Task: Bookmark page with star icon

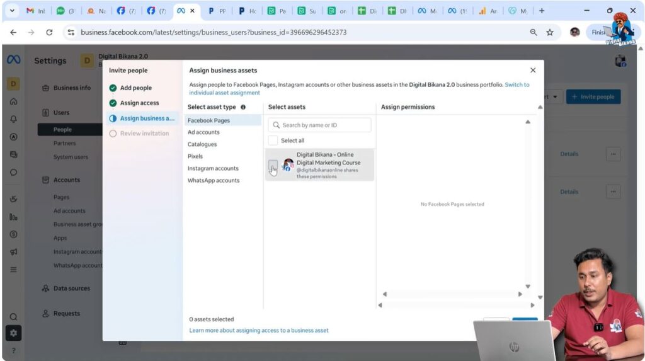Action: tap(550, 32)
